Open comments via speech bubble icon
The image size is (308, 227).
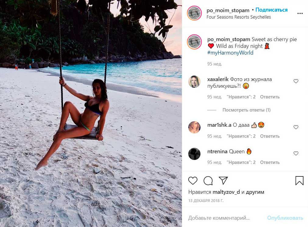click(208, 181)
